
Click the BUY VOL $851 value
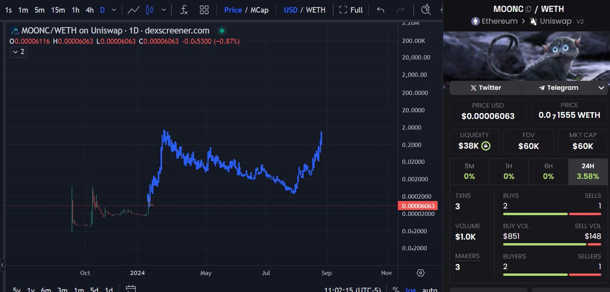pos(511,236)
